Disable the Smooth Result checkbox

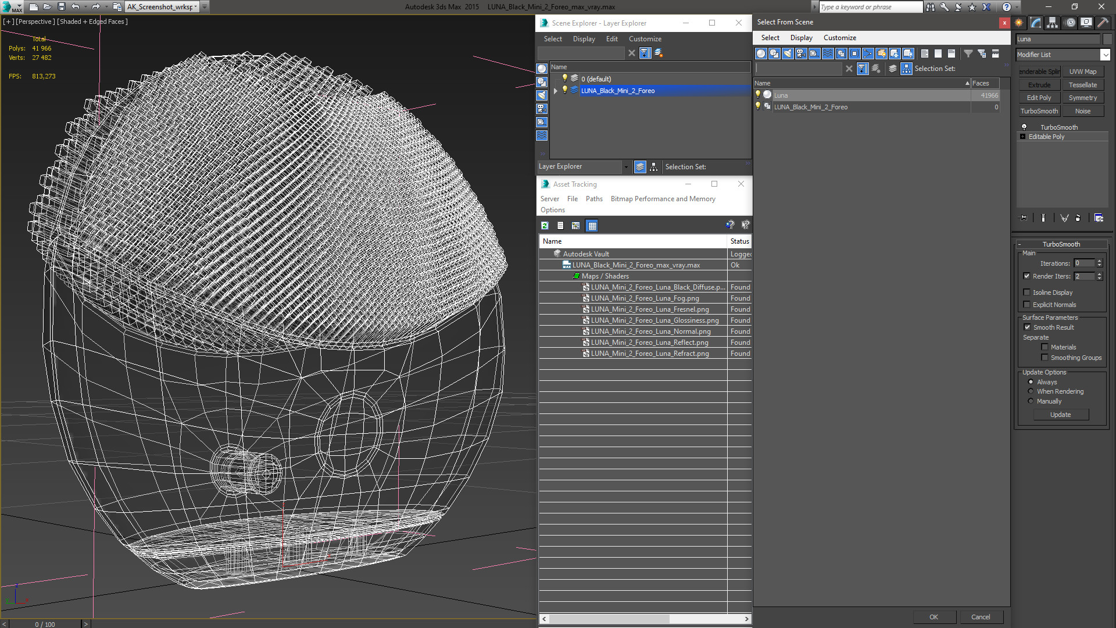pos(1027,327)
